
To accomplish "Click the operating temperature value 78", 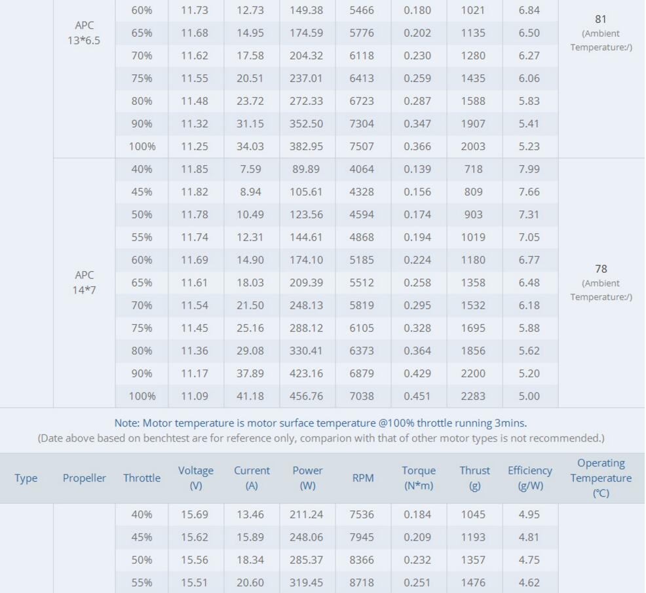I will (x=601, y=269).
